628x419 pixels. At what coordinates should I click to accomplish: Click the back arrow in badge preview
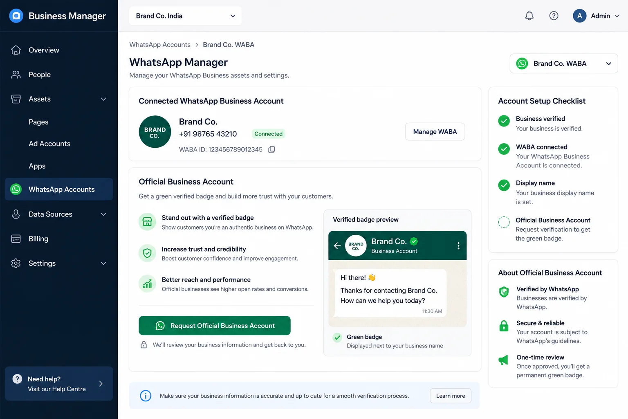[337, 246]
